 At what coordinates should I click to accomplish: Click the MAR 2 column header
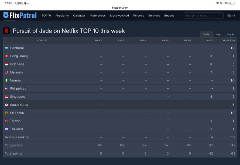(x=98, y=41)
